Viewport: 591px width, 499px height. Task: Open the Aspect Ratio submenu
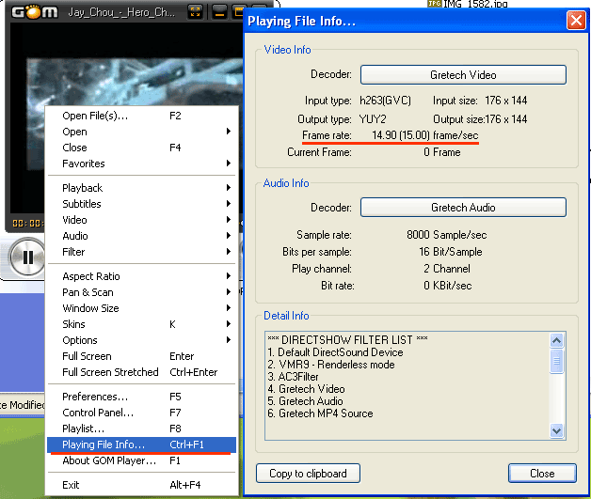point(141,276)
